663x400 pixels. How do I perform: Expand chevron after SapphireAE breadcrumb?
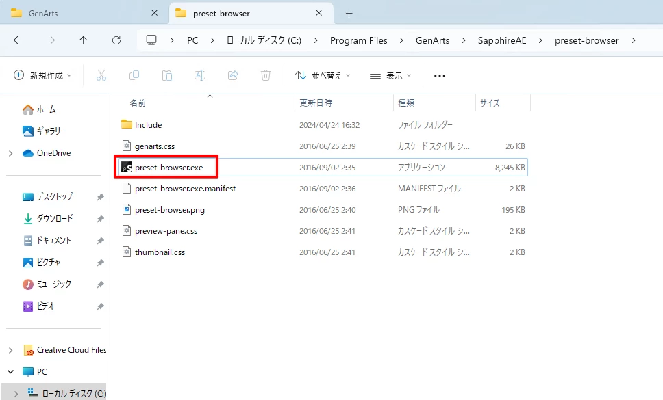pyautogui.click(x=540, y=40)
